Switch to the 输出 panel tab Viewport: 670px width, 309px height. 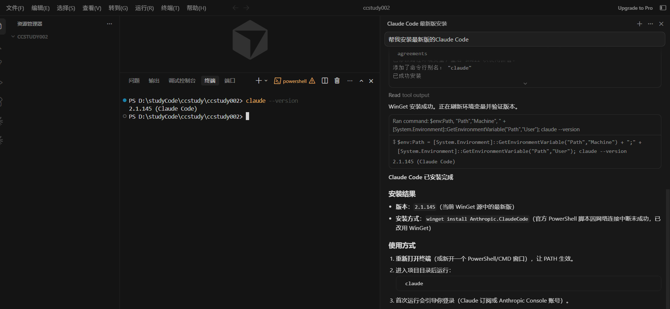tap(154, 81)
